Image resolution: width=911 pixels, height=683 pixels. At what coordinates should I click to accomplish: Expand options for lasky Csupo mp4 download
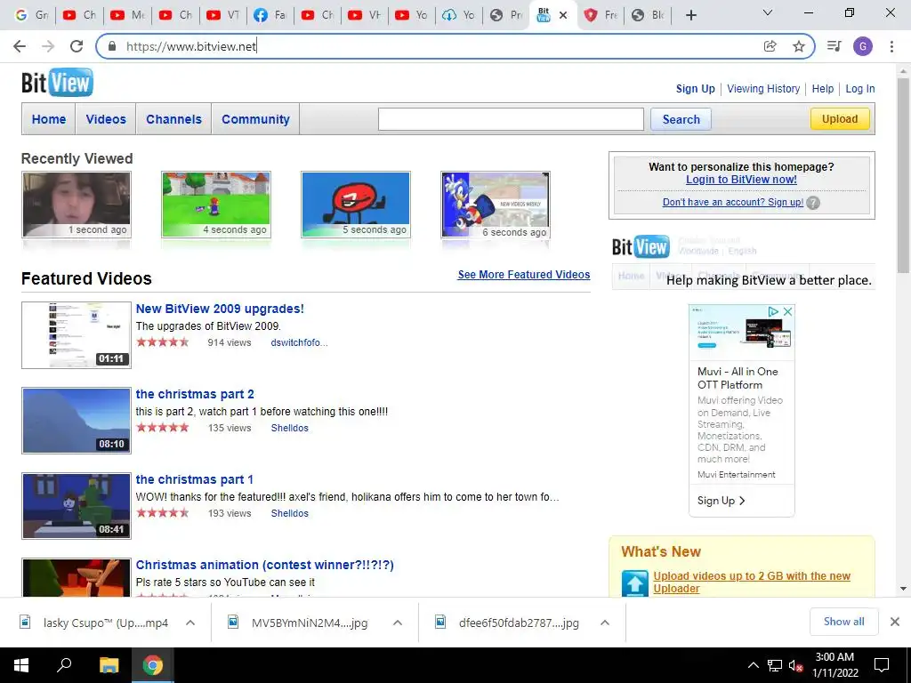[190, 623]
